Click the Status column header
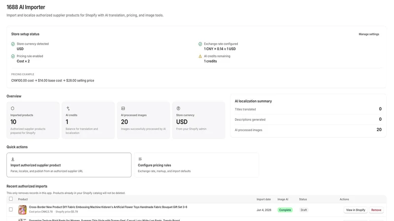 click(x=303, y=199)
